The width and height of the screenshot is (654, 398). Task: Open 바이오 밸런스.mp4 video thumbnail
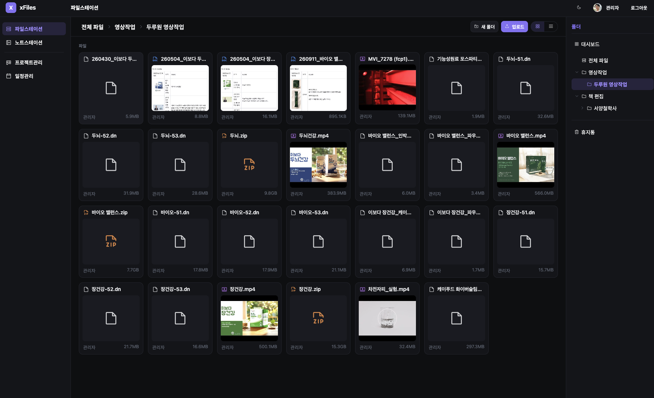pyautogui.click(x=526, y=165)
